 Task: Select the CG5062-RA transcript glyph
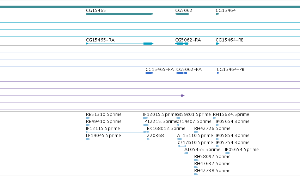182,44
